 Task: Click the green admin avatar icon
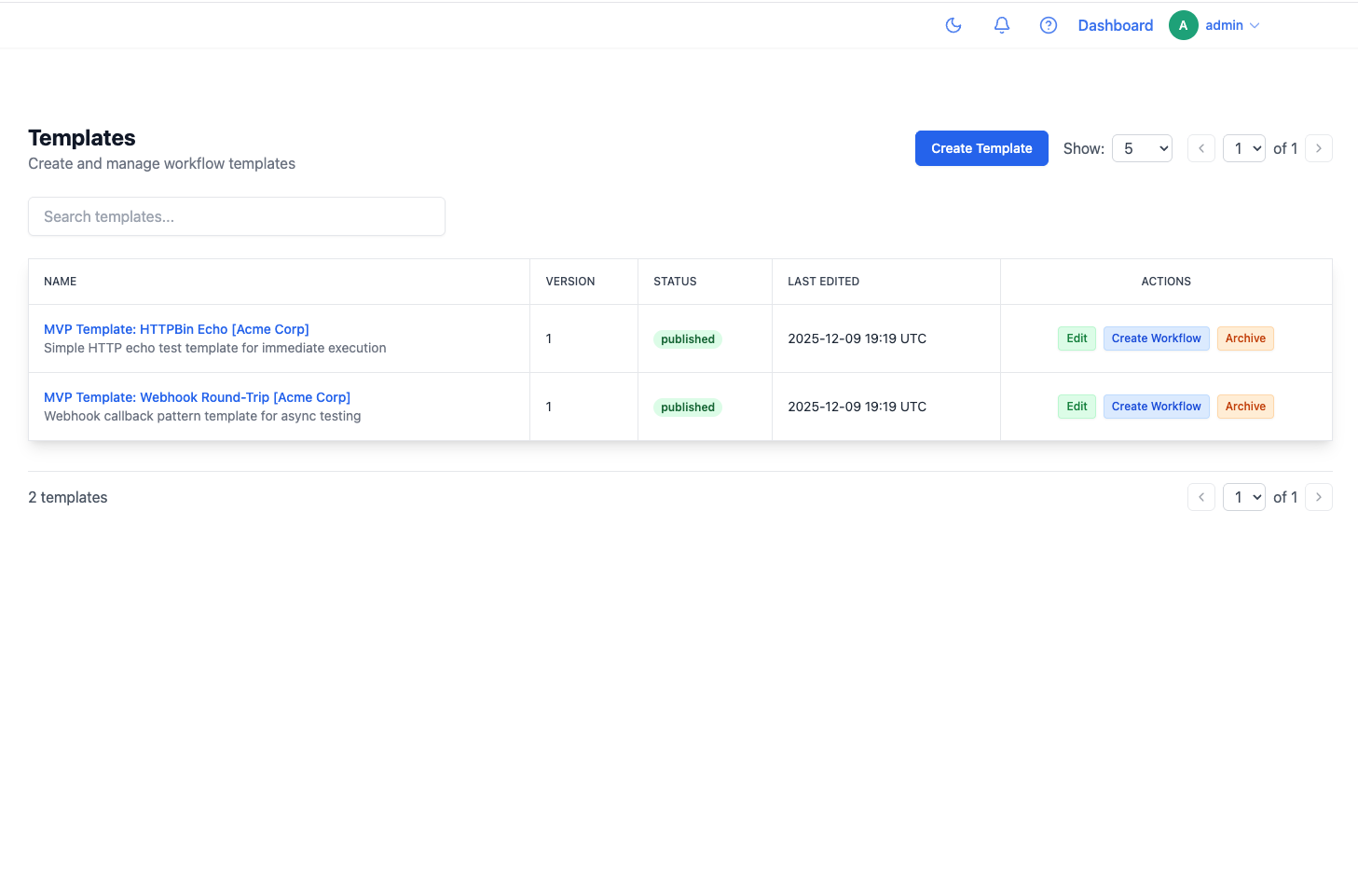click(1183, 25)
